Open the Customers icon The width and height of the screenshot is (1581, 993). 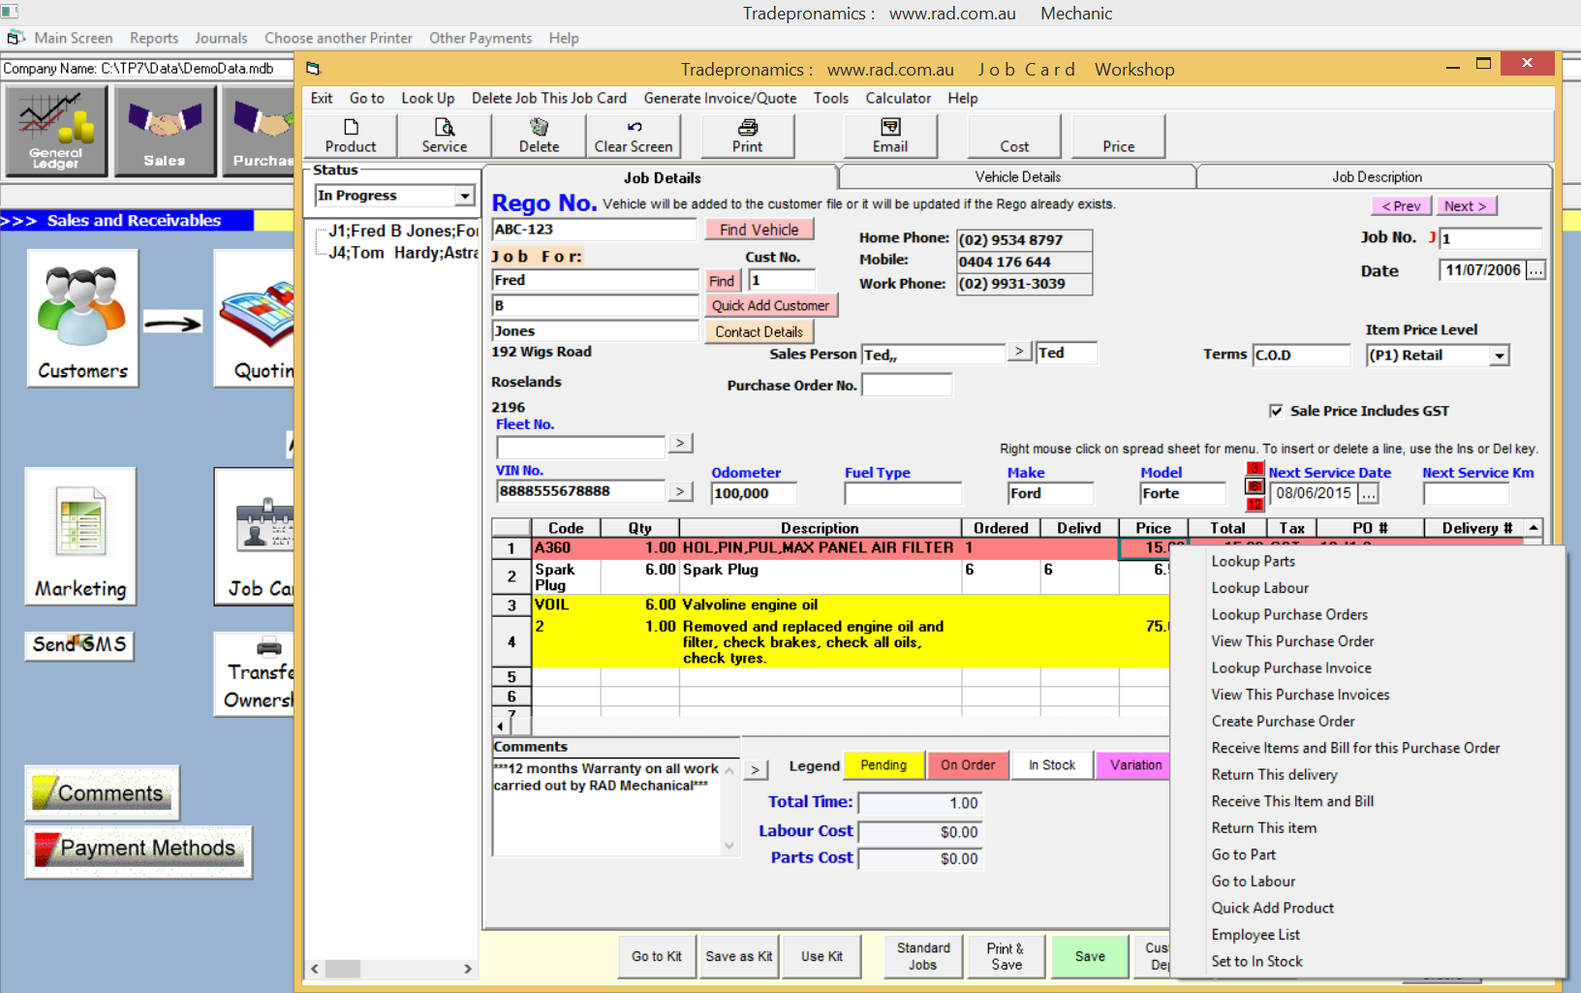pyautogui.click(x=82, y=318)
